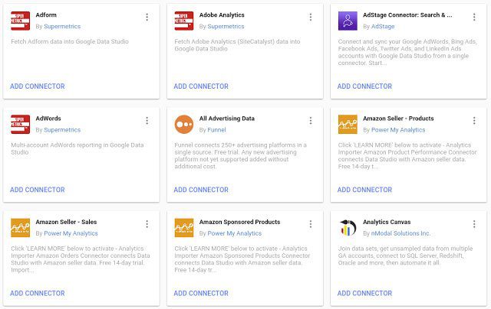This screenshot has width=491, height=309.
Task: Open the AdStage Connector overflow menu
Action: pyautogui.click(x=474, y=17)
